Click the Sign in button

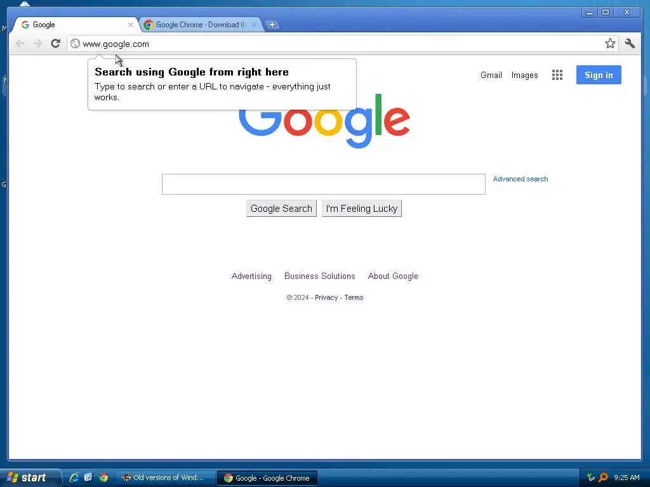click(x=599, y=75)
